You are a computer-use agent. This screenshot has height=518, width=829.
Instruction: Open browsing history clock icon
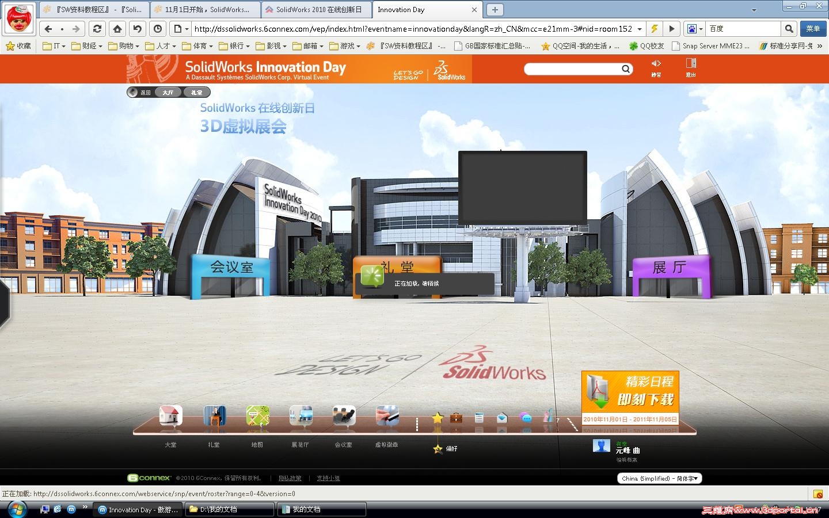click(158, 29)
